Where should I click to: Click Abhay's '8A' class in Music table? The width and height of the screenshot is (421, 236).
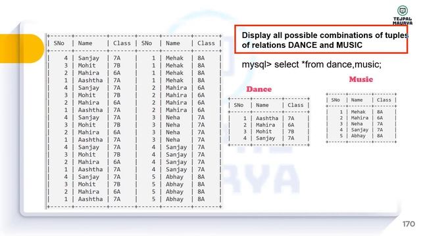click(x=380, y=136)
